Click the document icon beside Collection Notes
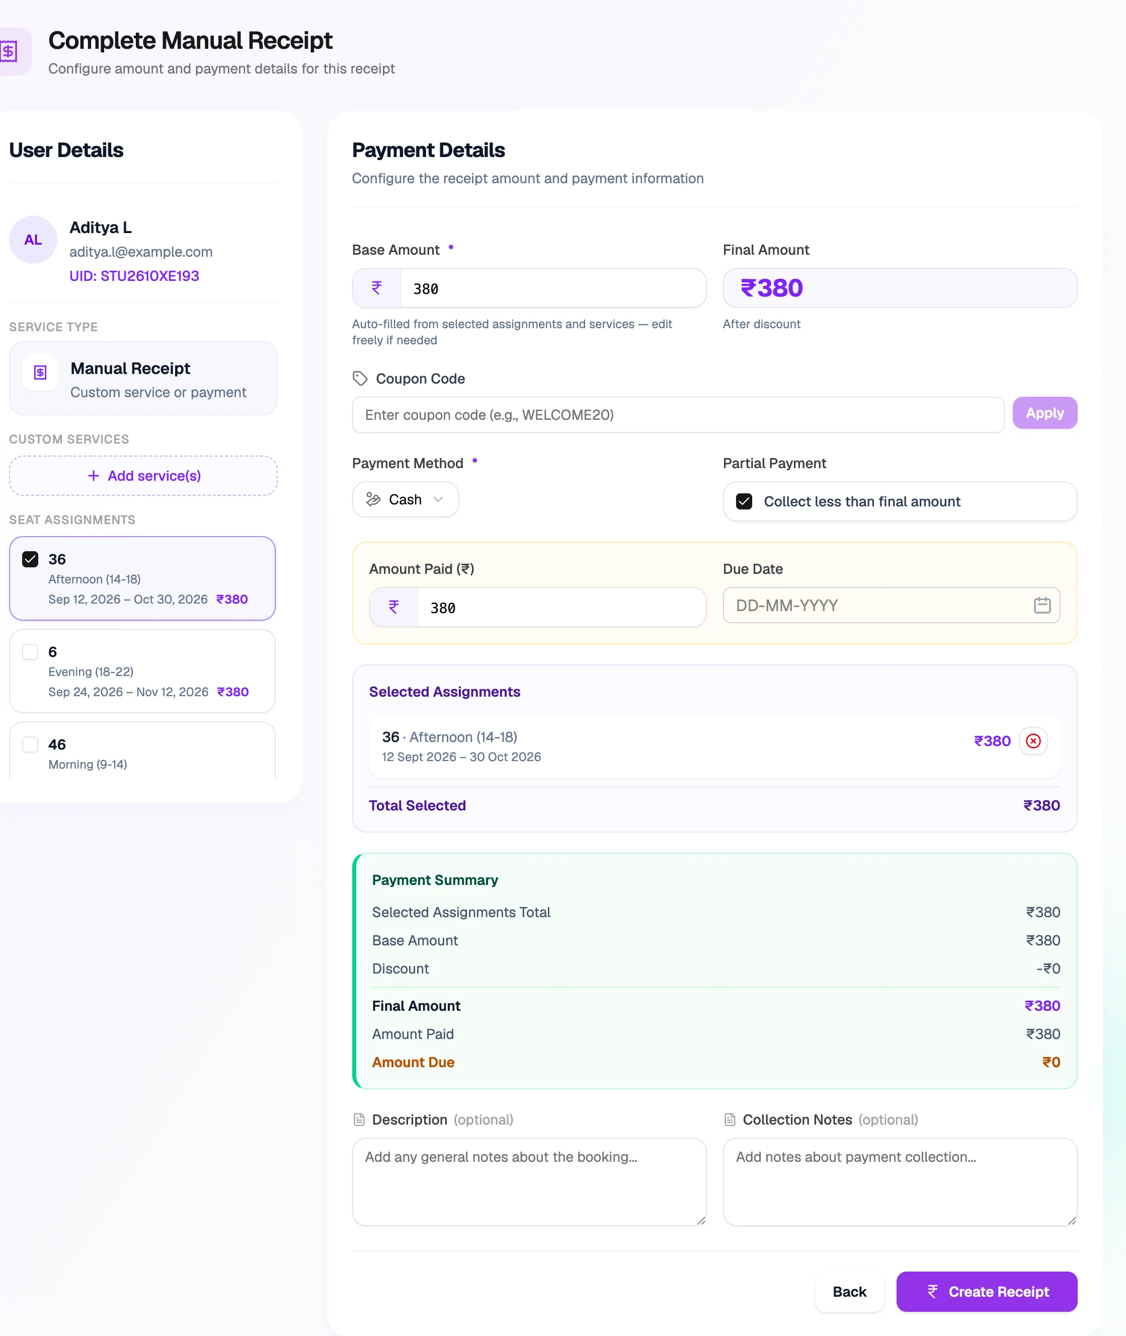This screenshot has width=1126, height=1336. 730,1120
